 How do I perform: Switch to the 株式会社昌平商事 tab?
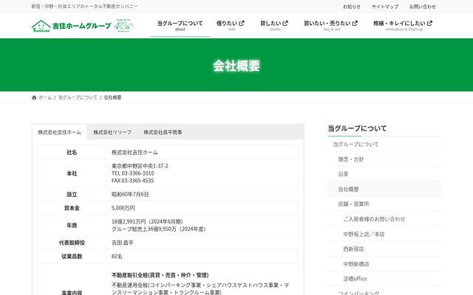click(163, 132)
